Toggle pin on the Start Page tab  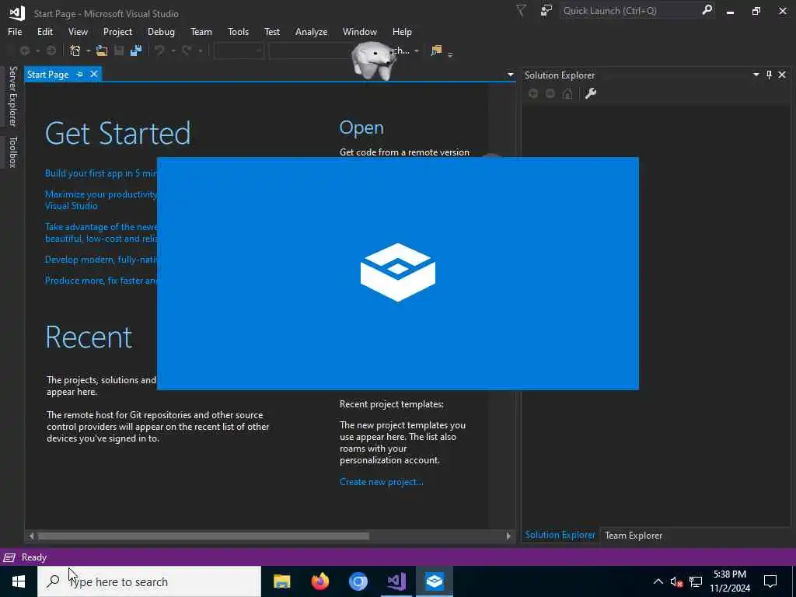(80, 74)
